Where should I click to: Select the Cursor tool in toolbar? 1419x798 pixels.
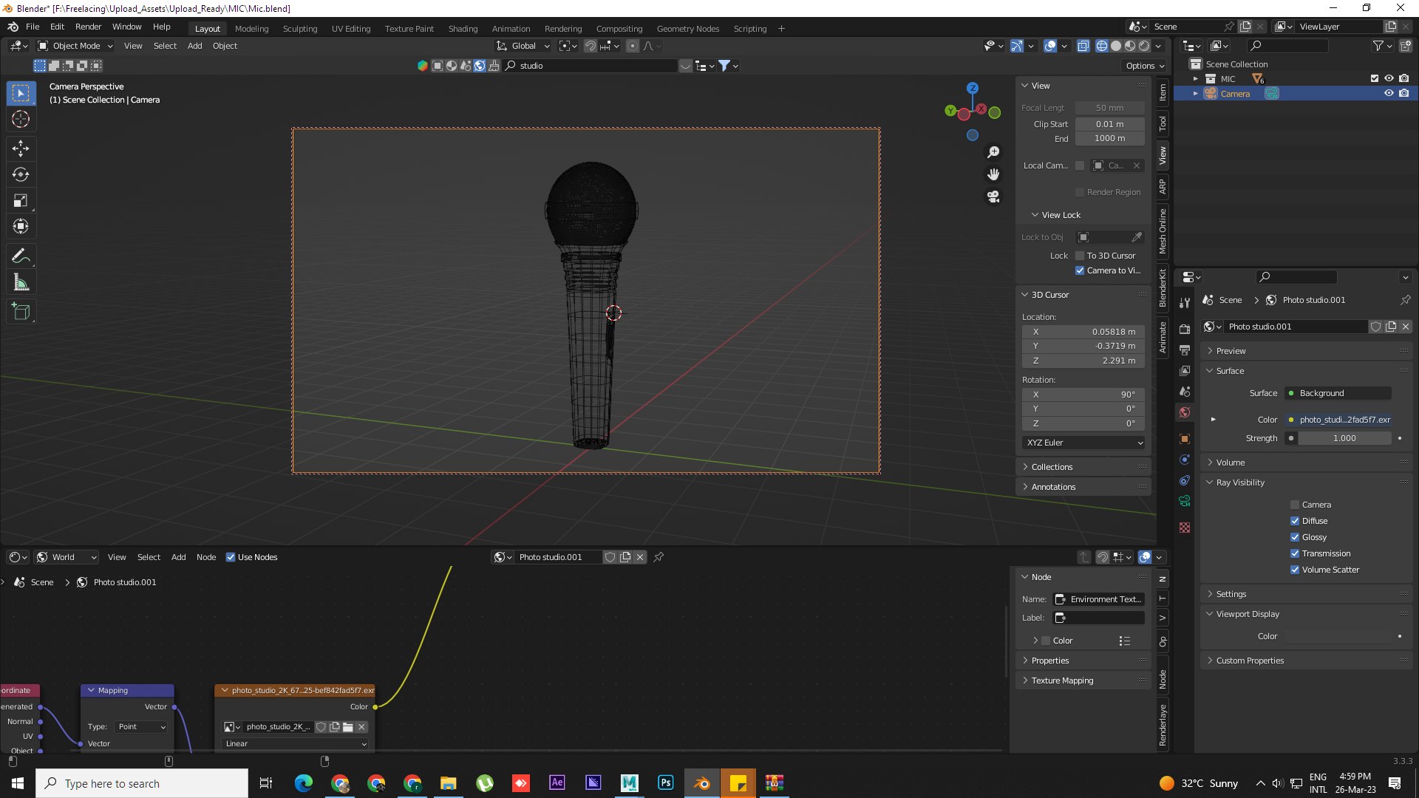(x=21, y=119)
